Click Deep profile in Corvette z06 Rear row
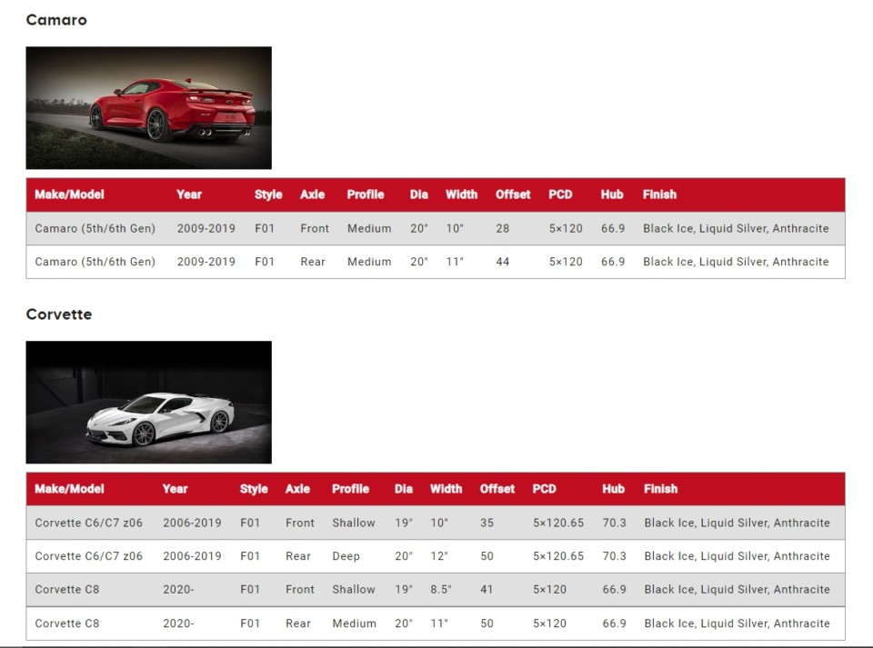Viewport: 873px width, 648px height. point(346,556)
